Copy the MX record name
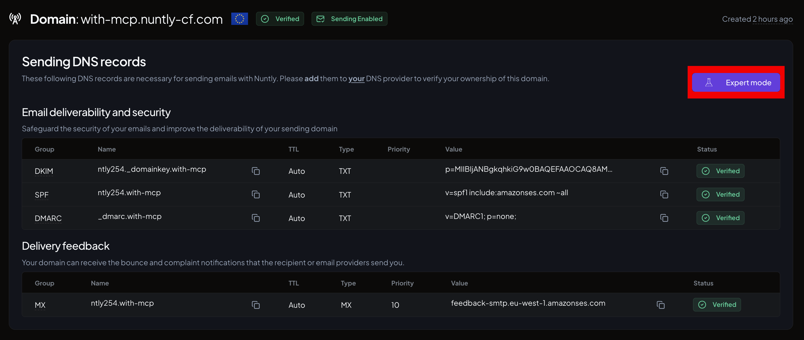The height and width of the screenshot is (340, 804). click(x=256, y=305)
